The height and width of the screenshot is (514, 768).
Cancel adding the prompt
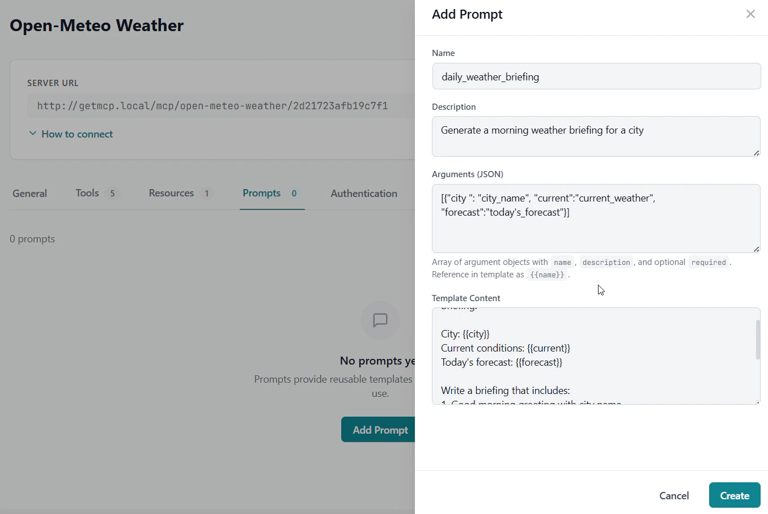(674, 495)
